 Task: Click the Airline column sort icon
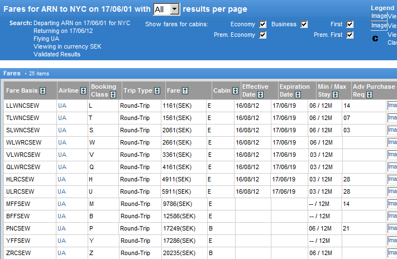pyautogui.click(x=84, y=91)
